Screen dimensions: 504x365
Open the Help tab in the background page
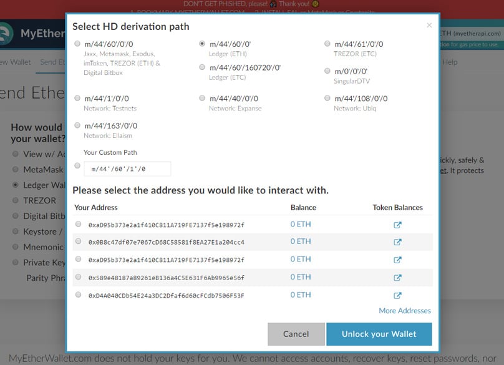click(x=450, y=62)
